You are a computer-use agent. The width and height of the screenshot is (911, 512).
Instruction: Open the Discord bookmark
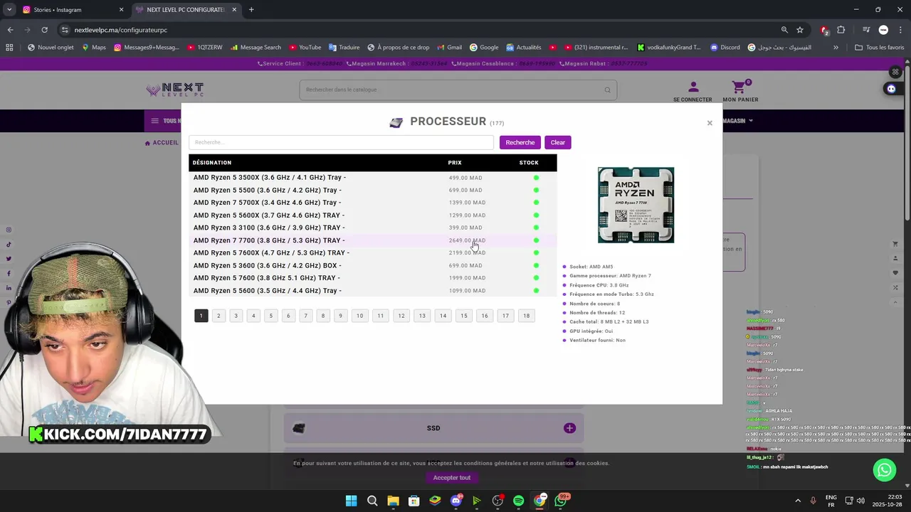(x=725, y=48)
